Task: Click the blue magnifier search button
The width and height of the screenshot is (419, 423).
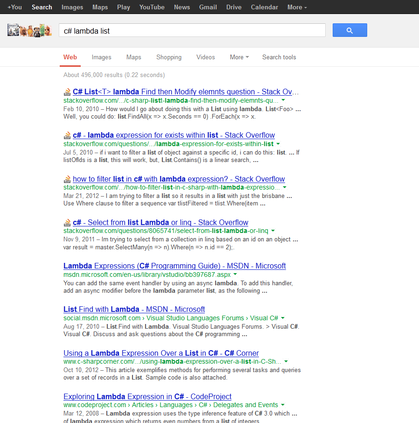Action: tap(349, 30)
